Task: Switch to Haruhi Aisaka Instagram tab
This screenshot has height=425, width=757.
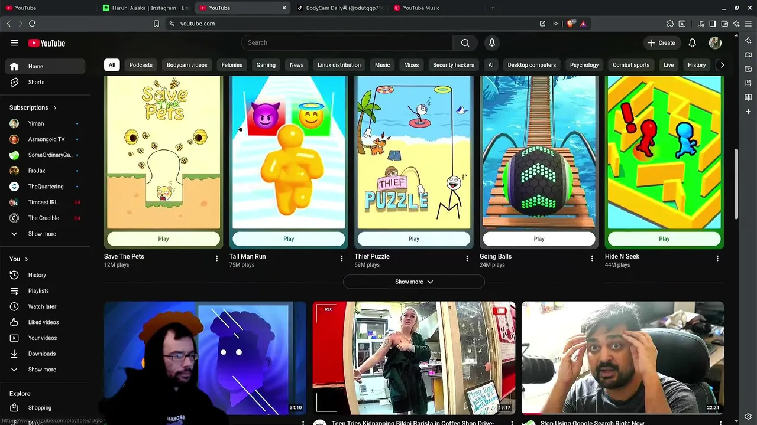Action: click(x=145, y=8)
